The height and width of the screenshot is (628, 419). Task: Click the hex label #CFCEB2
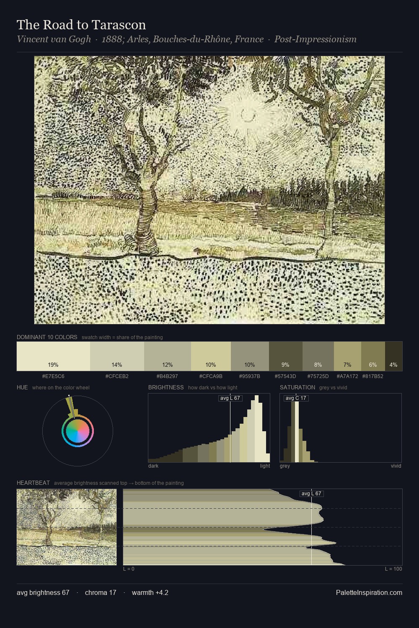click(117, 376)
